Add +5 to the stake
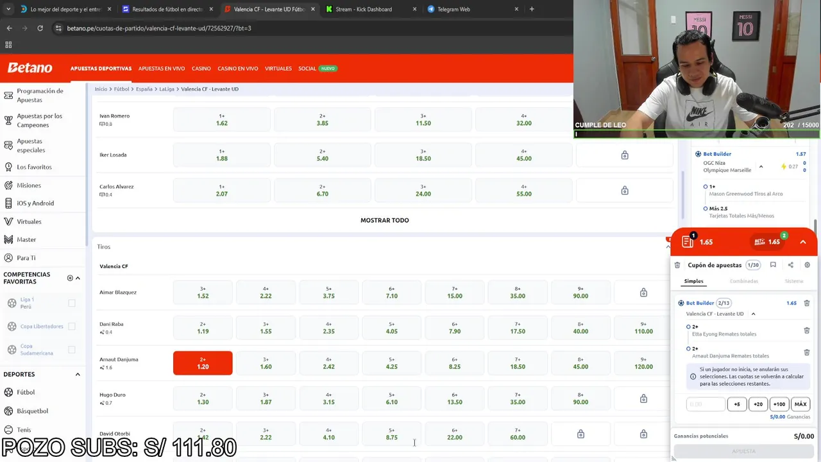Screen dimensions: 821x462 pyautogui.click(x=737, y=404)
